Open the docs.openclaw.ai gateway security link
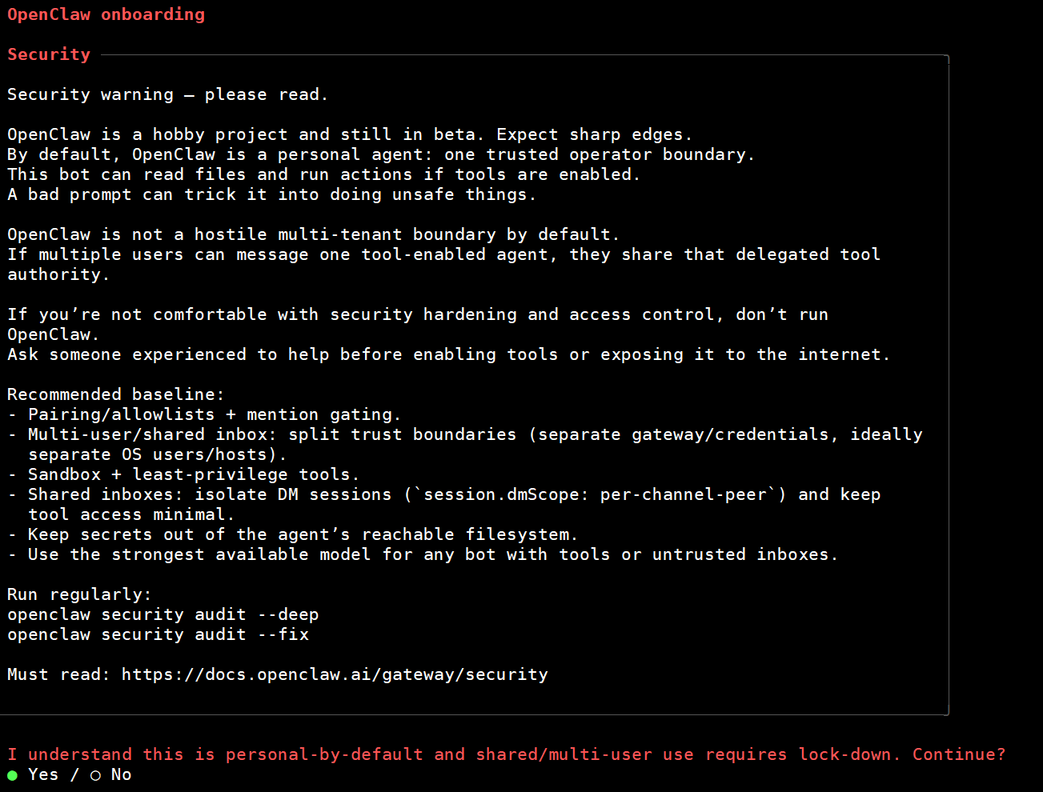This screenshot has height=792, width=1043. 335,674
